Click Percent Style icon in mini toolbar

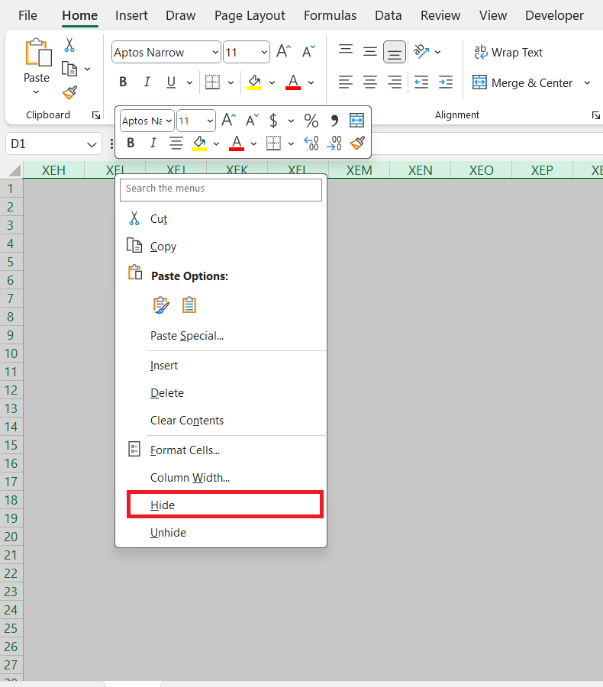click(311, 121)
